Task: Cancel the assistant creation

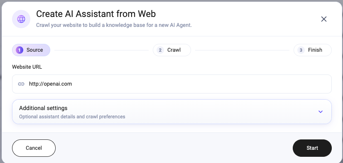Action: coord(34,148)
